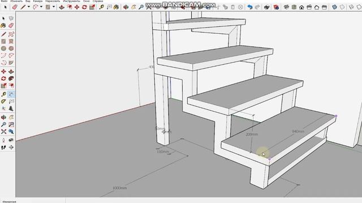
Task: Expand the Arc tool dropdown arrow
Action: coord(41,7)
